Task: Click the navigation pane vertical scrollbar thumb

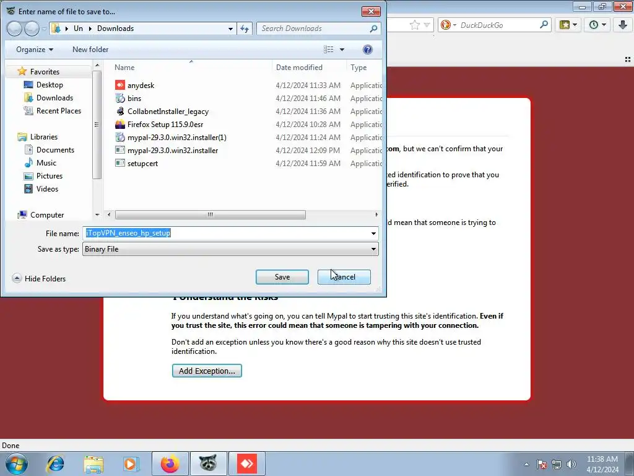Action: (x=97, y=125)
